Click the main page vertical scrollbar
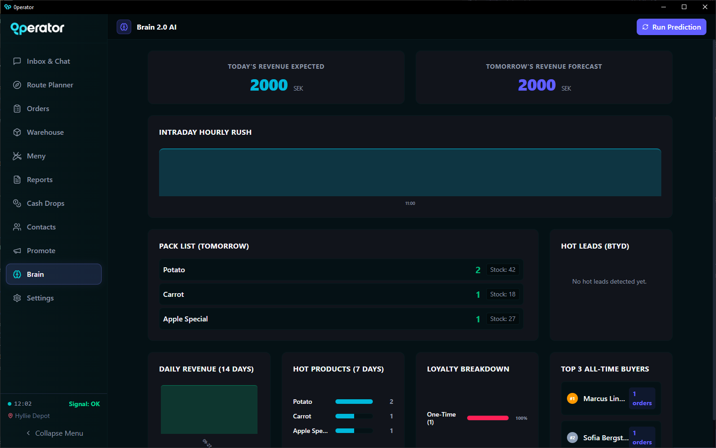This screenshot has width=716, height=448. point(714,230)
